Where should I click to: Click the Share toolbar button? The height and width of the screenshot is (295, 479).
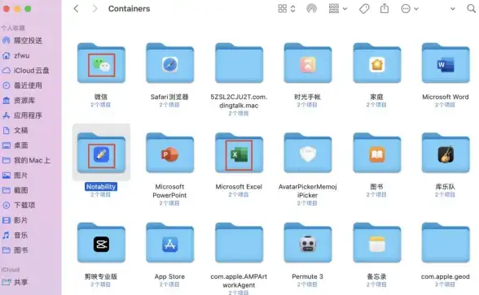tap(385, 8)
